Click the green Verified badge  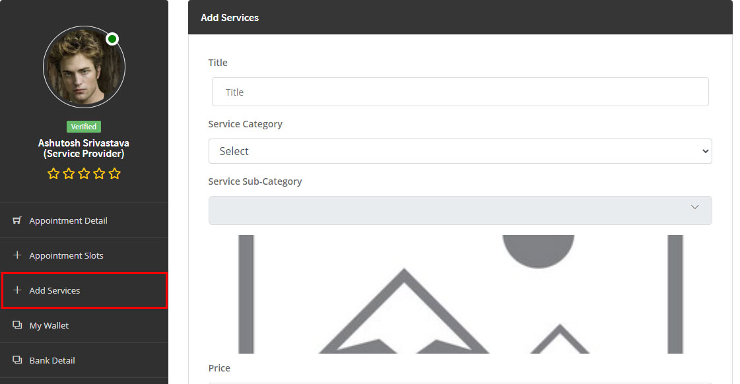point(84,127)
